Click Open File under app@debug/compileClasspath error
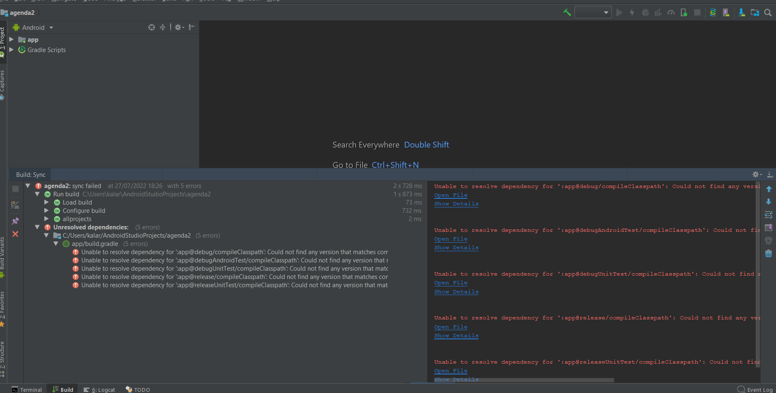Image resolution: width=776 pixels, height=393 pixels. click(x=451, y=195)
